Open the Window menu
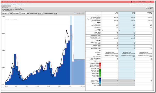Viewport: 156px width, 93px height. click(19, 4)
